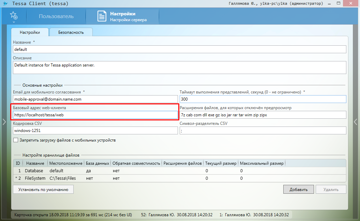Click the star-plus create card icon
Viewport: 360px width, 221px height.
click(14, 16)
